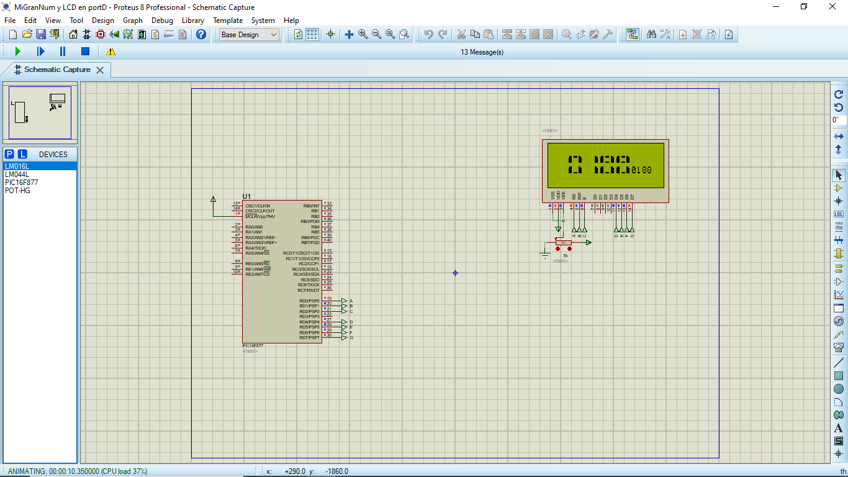Run the electrical rules check icon
Screen dimensions: 848x477
click(x=729, y=35)
